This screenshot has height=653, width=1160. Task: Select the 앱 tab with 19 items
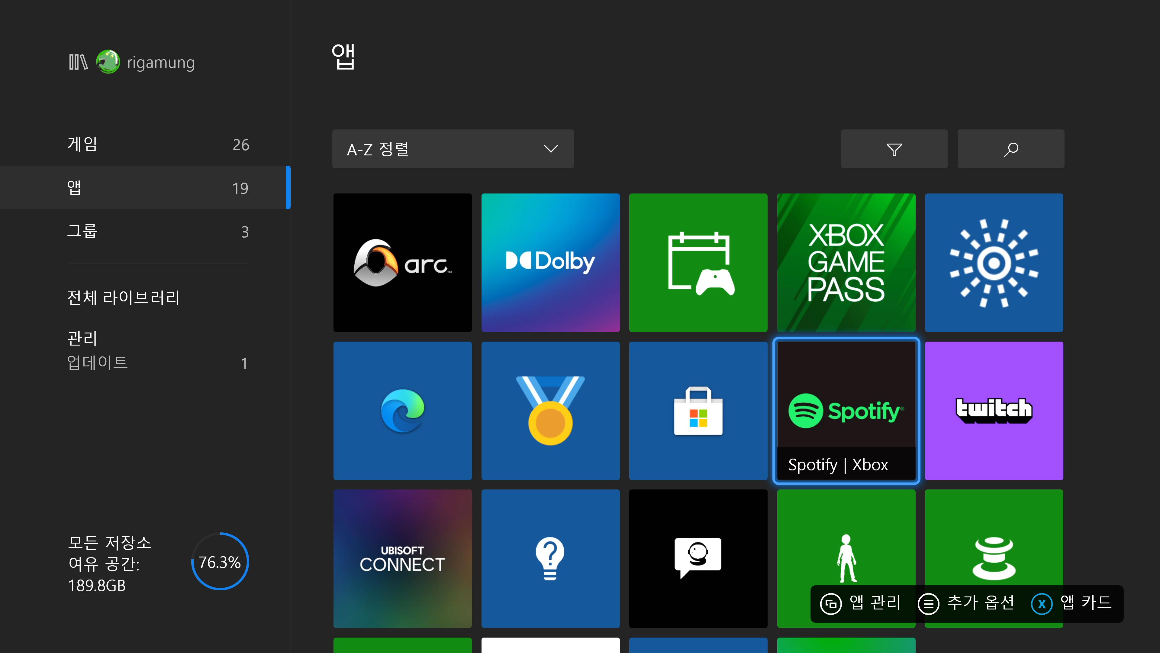point(145,187)
